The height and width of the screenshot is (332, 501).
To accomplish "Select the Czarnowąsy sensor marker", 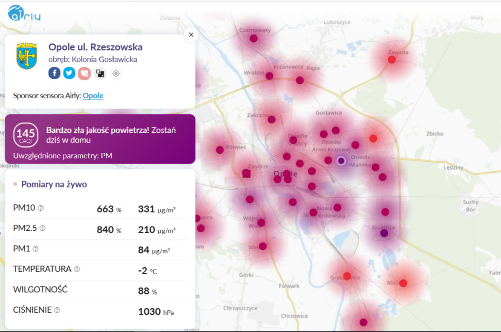I will coord(254,39).
